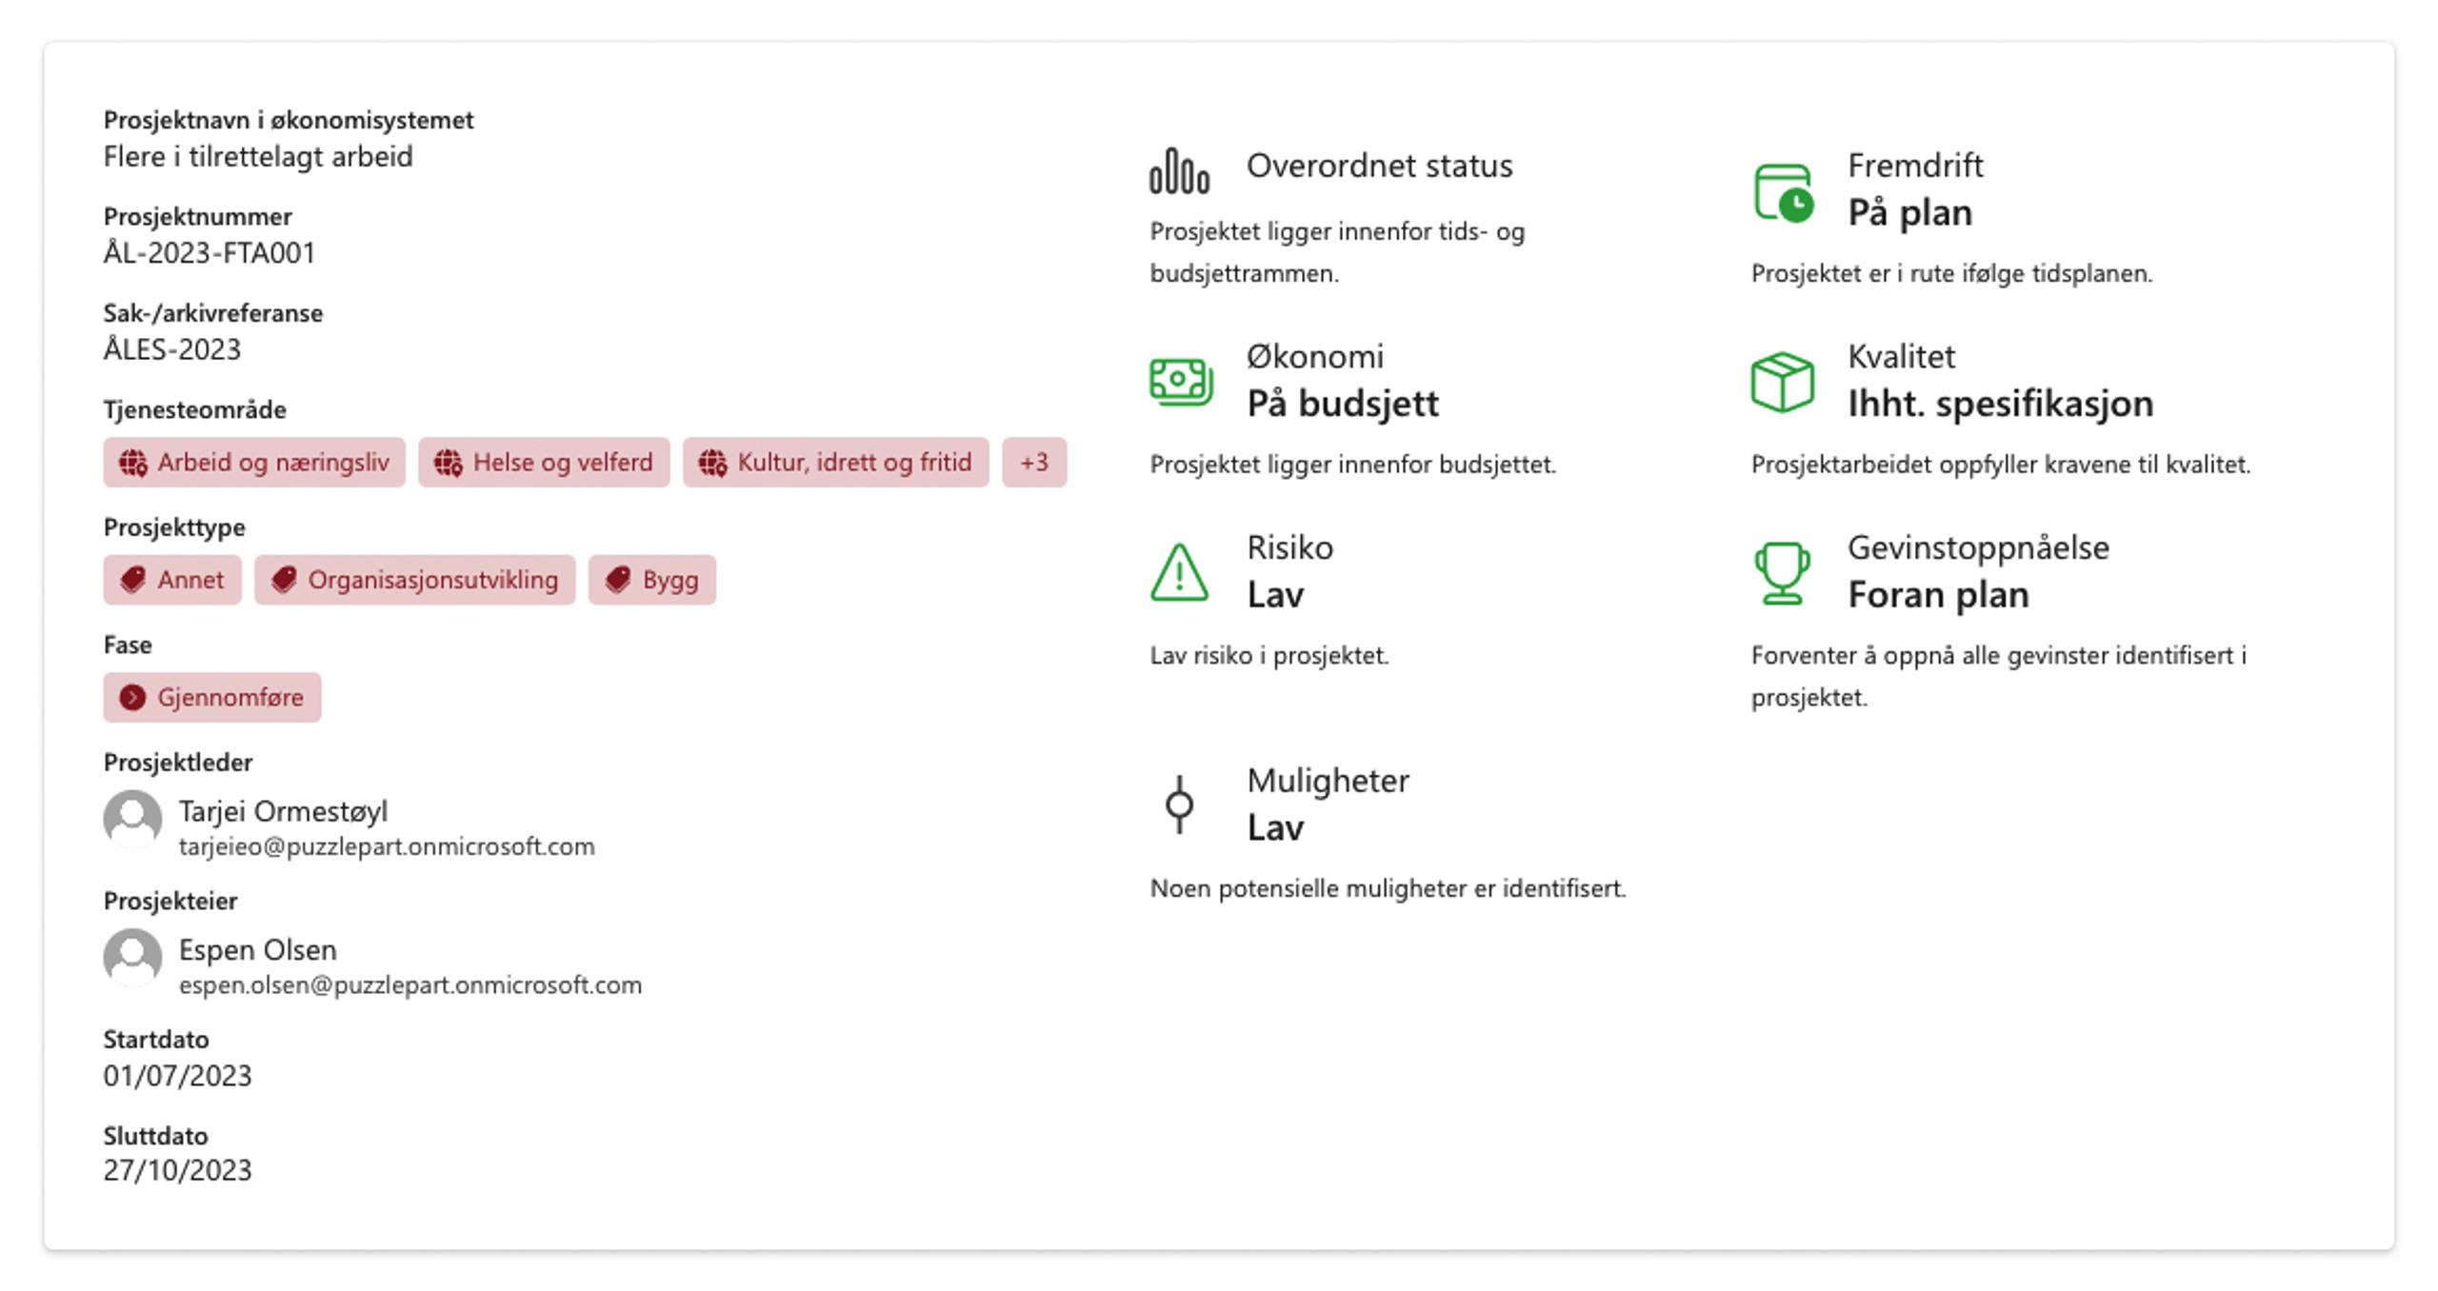Click the Bygg project type tag

click(651, 580)
